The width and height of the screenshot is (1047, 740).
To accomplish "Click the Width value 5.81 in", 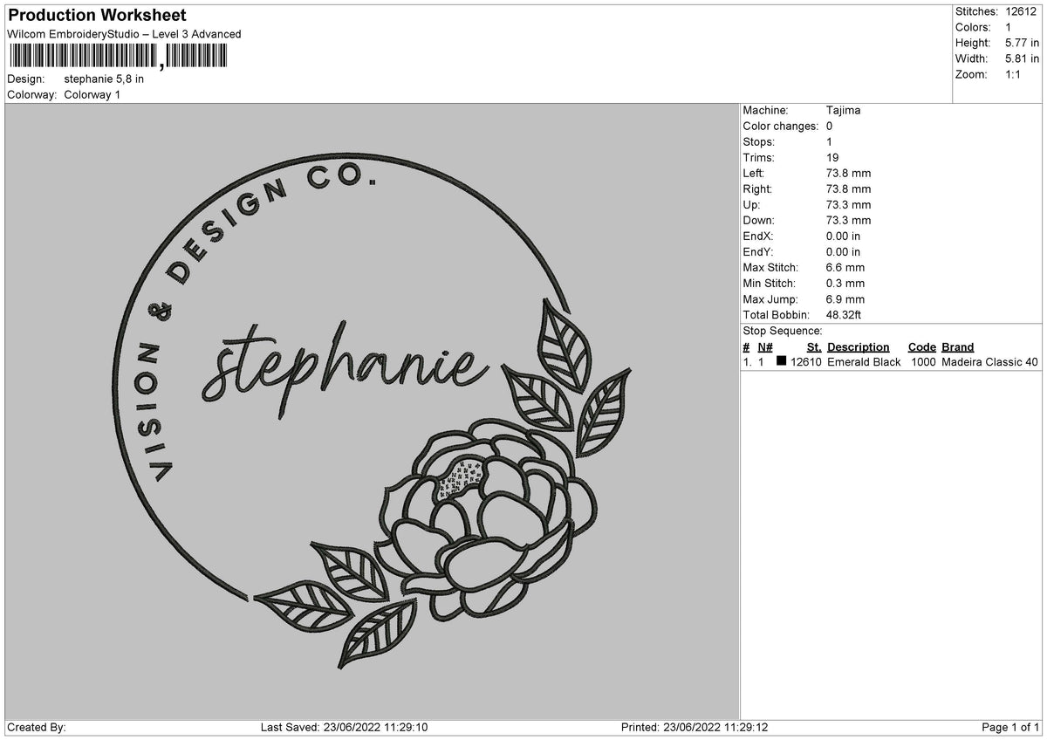I will click(x=1023, y=58).
